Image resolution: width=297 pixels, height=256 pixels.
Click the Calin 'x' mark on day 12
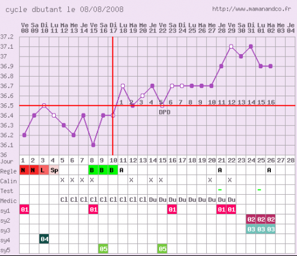131,180
